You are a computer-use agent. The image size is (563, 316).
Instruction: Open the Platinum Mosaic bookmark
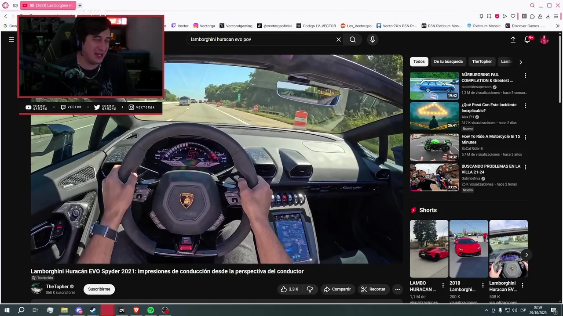point(483,26)
